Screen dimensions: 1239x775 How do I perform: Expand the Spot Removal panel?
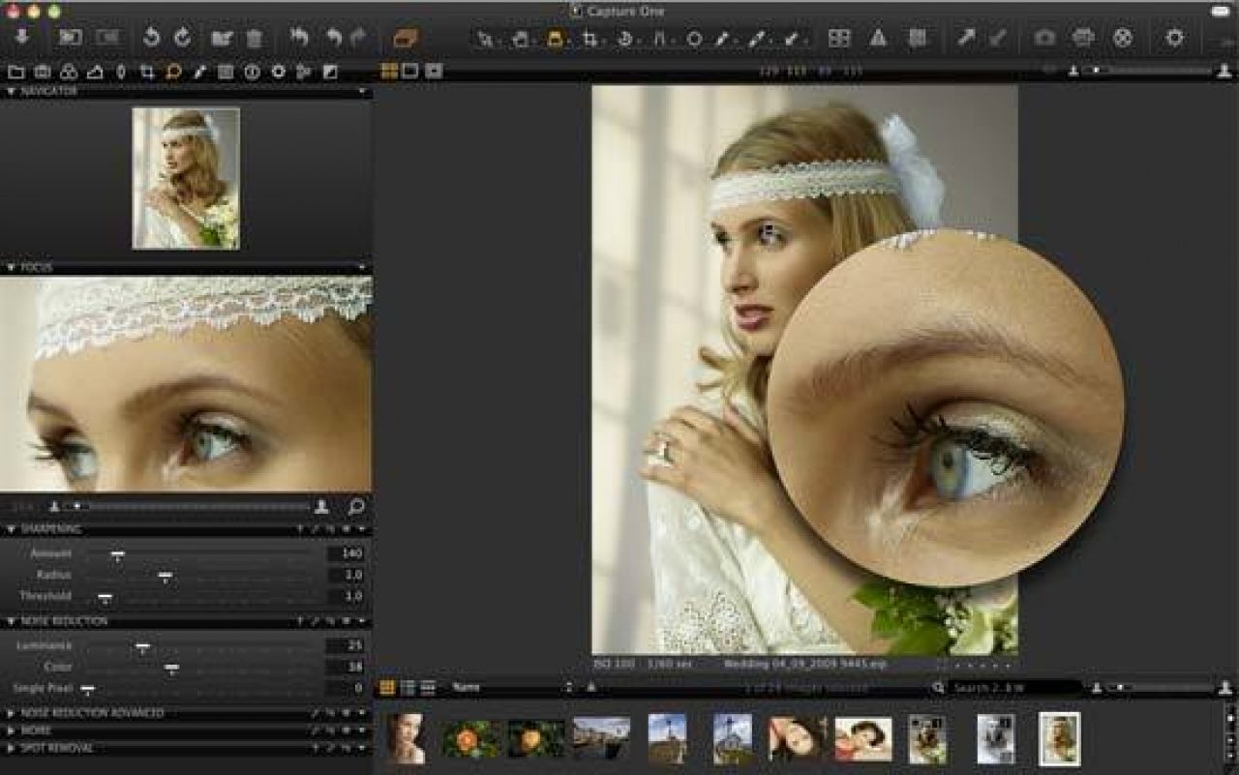pyautogui.click(x=11, y=748)
